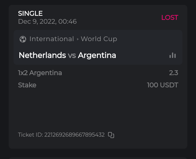Image resolution: width=196 pixels, height=159 pixels.
Task: Open the World Cup tournament link
Action: coord(99,39)
